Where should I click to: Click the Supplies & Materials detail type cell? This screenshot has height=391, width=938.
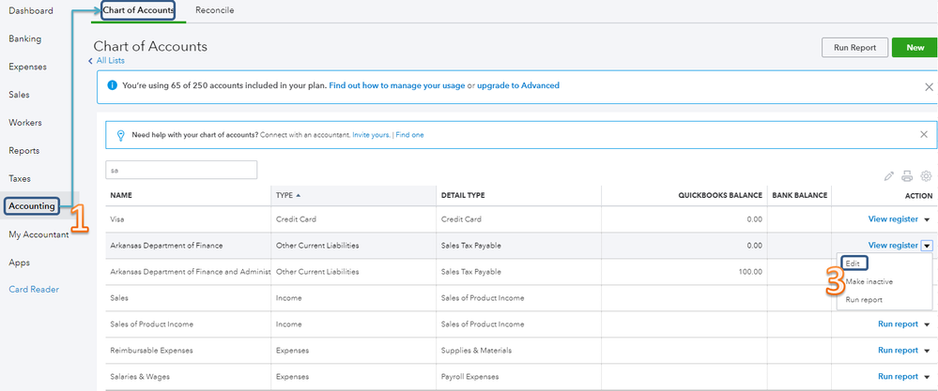476,351
